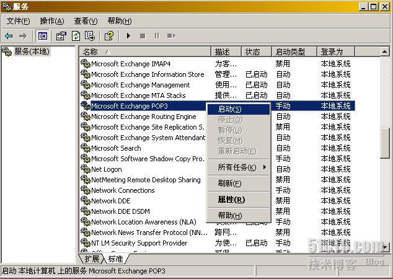This screenshot has width=393, height=279.
Task: Sort by the 启动类型 column header
Action: click(294, 52)
